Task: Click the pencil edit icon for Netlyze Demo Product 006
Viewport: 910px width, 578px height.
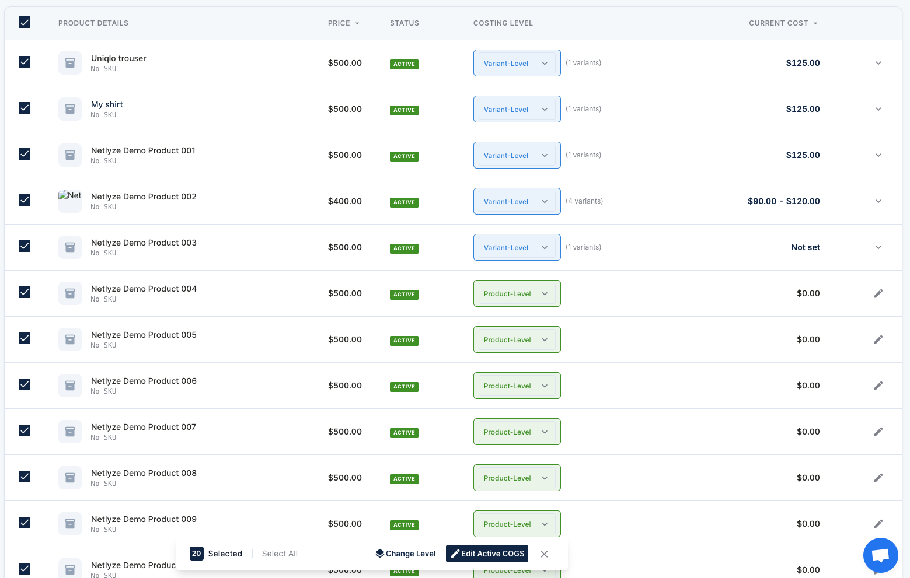Action: 878,386
